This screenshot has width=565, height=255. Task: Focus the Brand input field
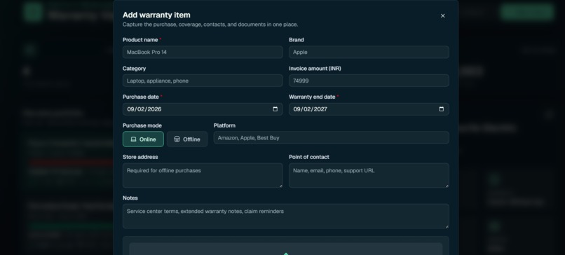point(369,53)
